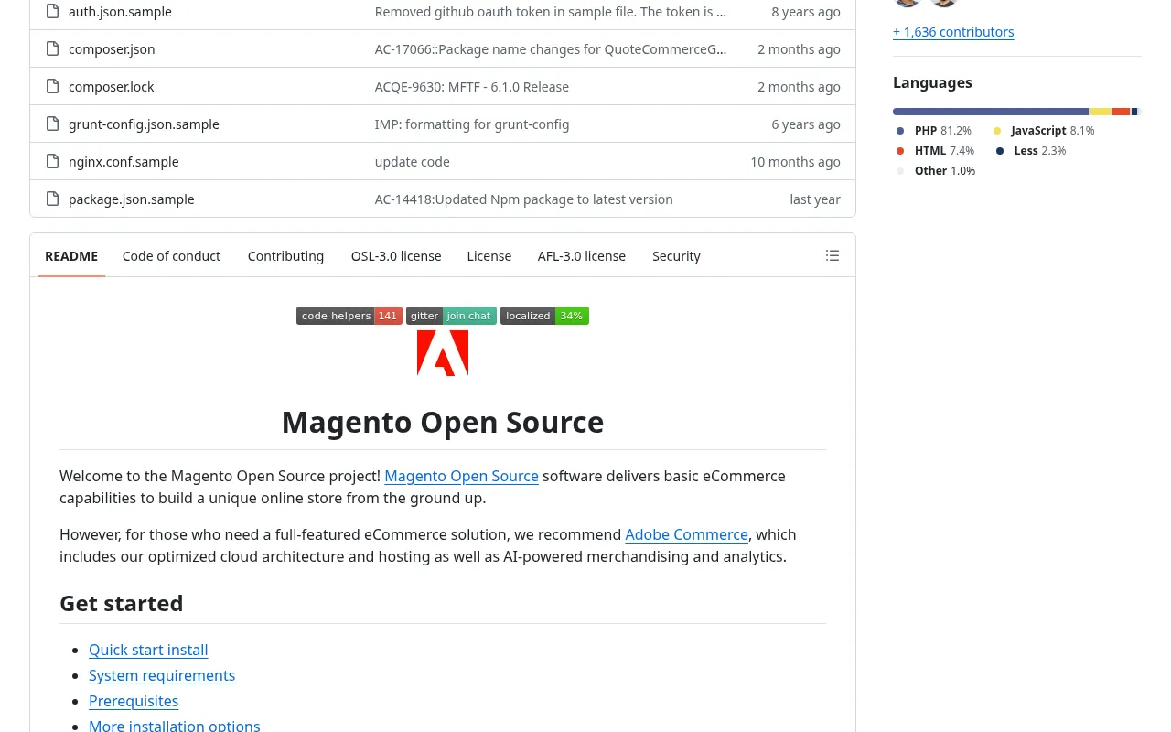Open the + 1,636 contributors link
This screenshot has height=732, width=1171.
[953, 32]
